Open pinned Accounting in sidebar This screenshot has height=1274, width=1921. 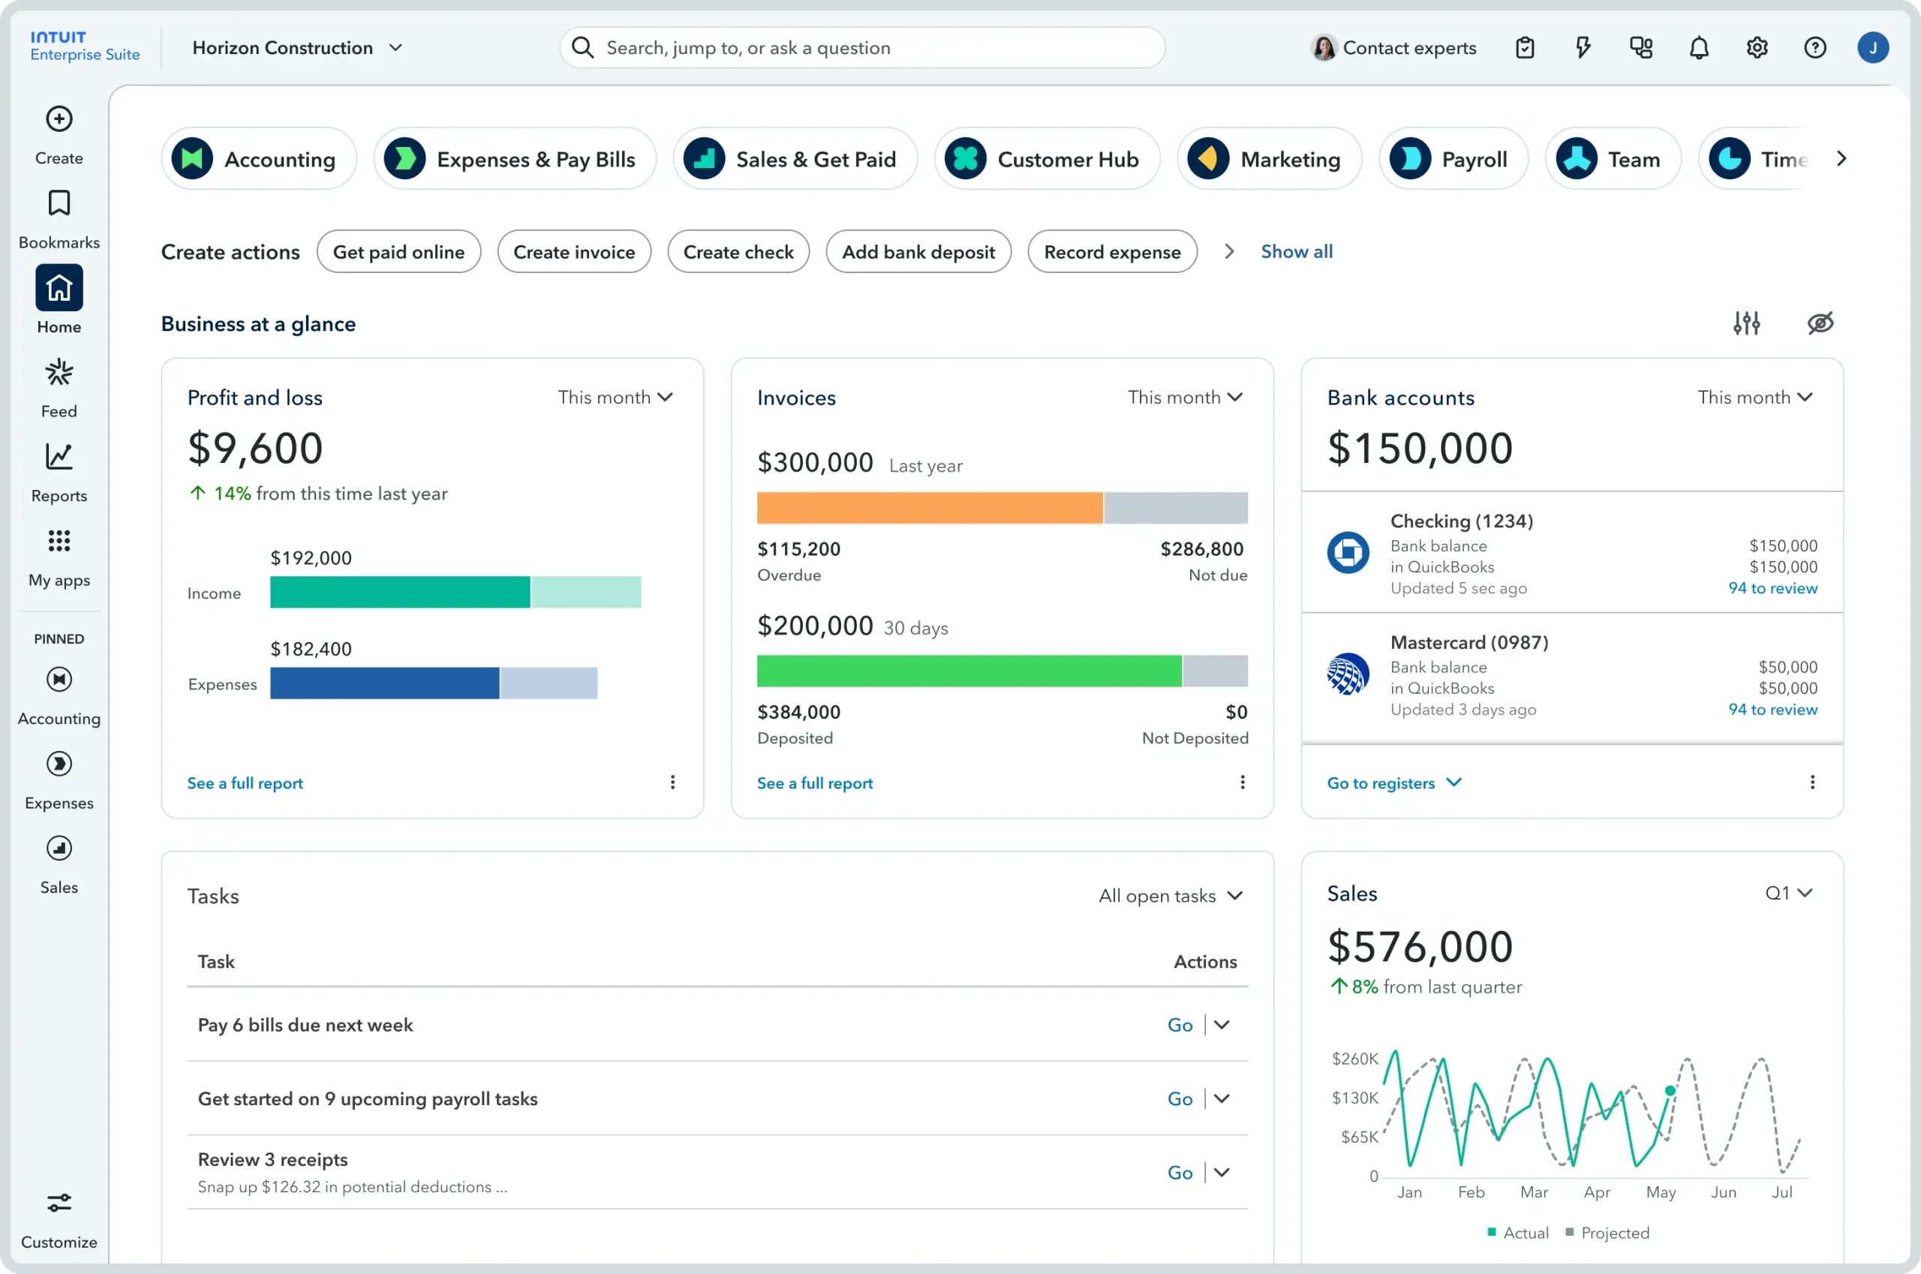coord(59,696)
